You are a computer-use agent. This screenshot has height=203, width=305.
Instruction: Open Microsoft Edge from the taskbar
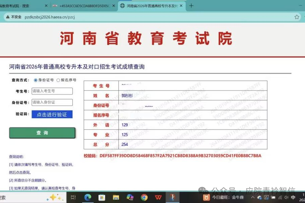click(x=88, y=198)
